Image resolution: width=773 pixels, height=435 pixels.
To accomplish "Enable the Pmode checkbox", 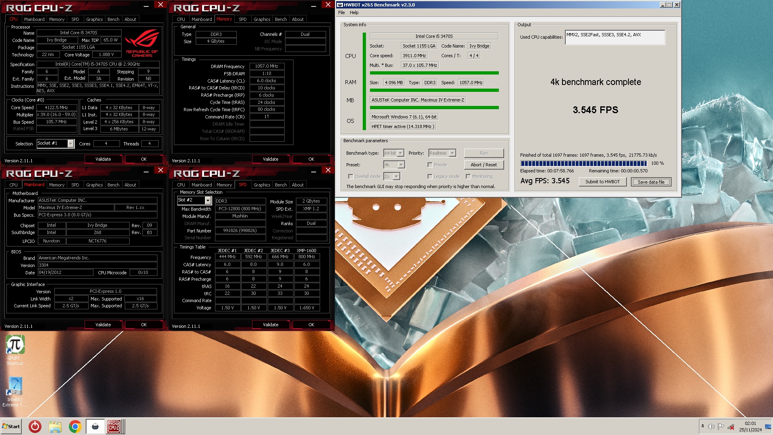I will [x=430, y=165].
